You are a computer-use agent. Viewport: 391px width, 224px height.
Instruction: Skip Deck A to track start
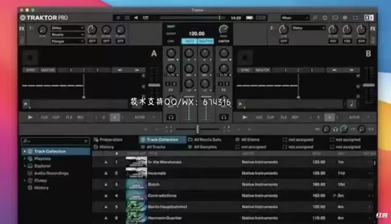(25, 104)
